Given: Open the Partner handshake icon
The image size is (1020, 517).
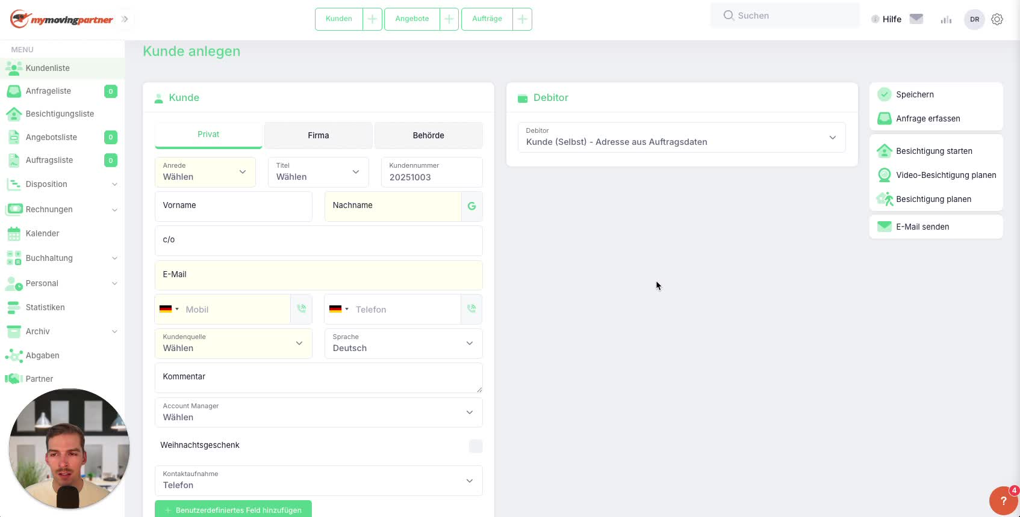Looking at the screenshot, I should pyautogui.click(x=14, y=379).
